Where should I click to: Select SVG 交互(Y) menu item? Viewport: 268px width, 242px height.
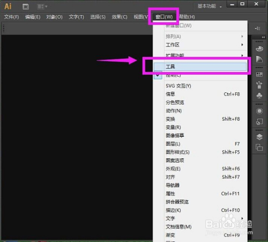pos(200,86)
